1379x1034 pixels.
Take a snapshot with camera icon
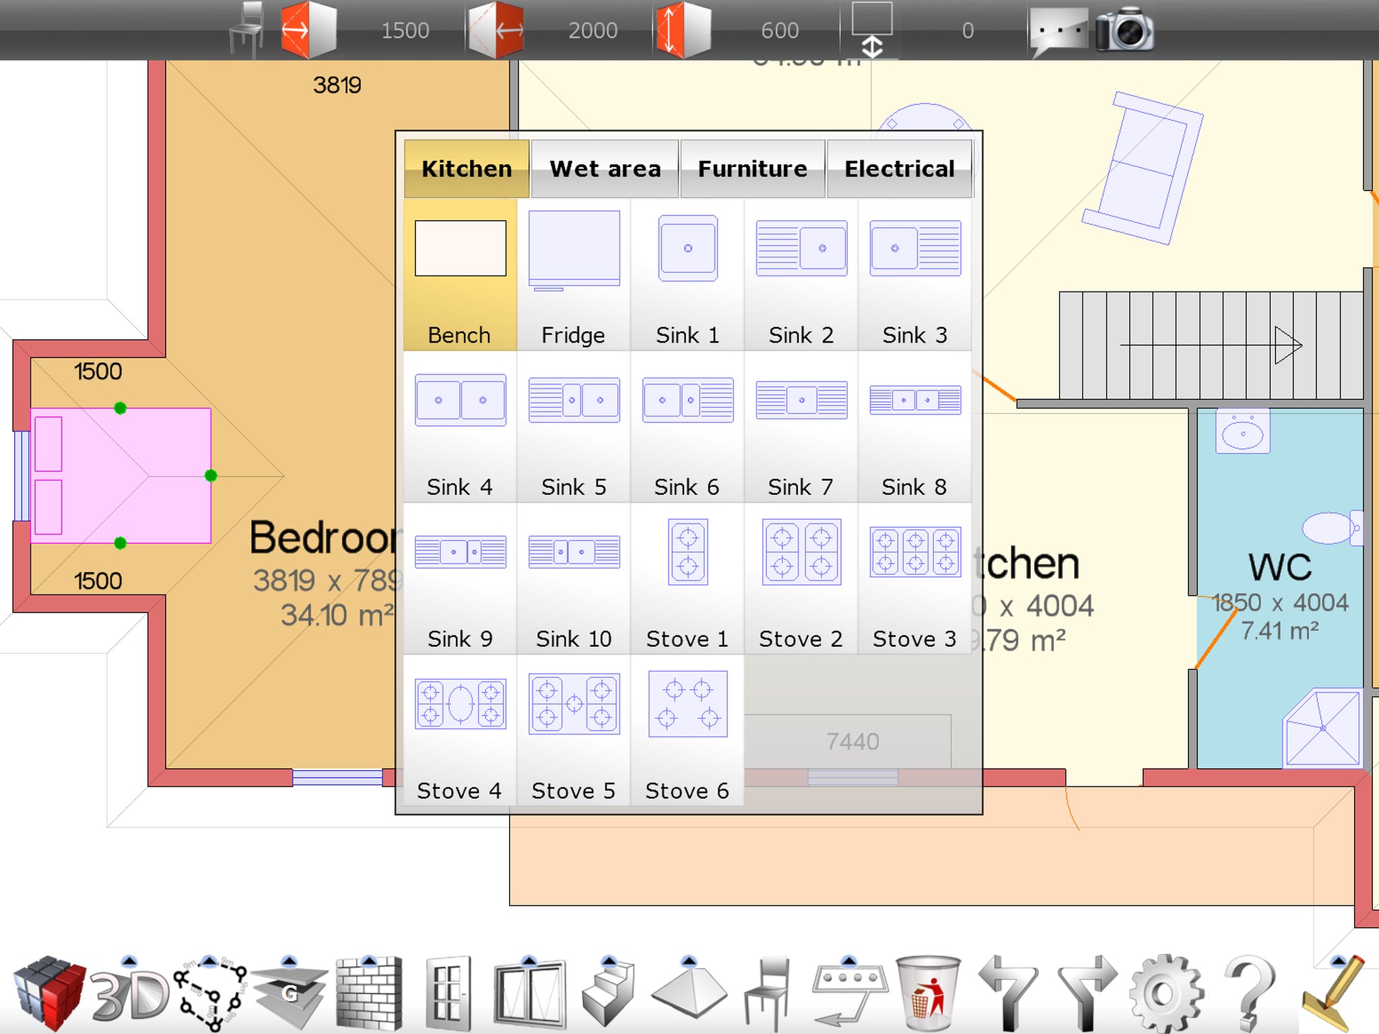click(x=1124, y=30)
